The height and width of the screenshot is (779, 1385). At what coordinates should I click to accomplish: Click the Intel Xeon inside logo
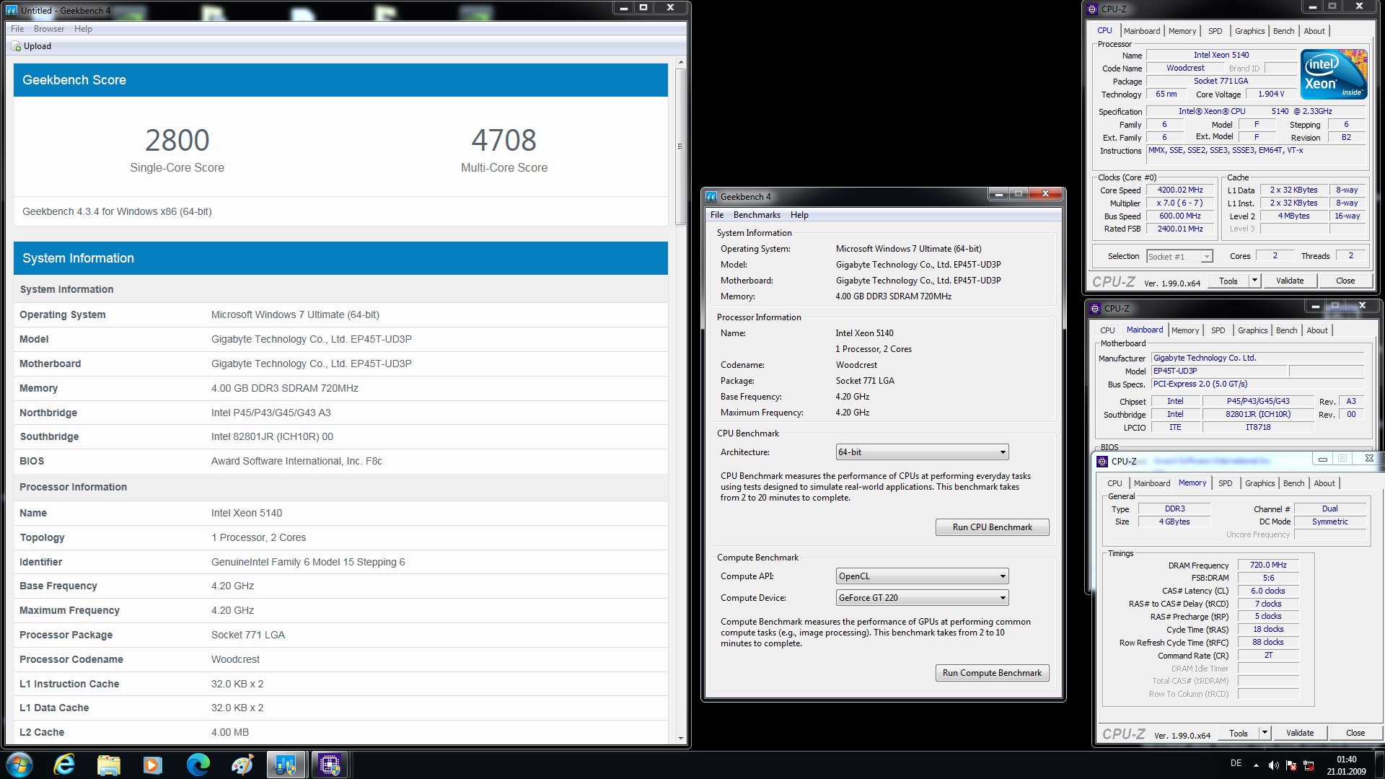1334,74
